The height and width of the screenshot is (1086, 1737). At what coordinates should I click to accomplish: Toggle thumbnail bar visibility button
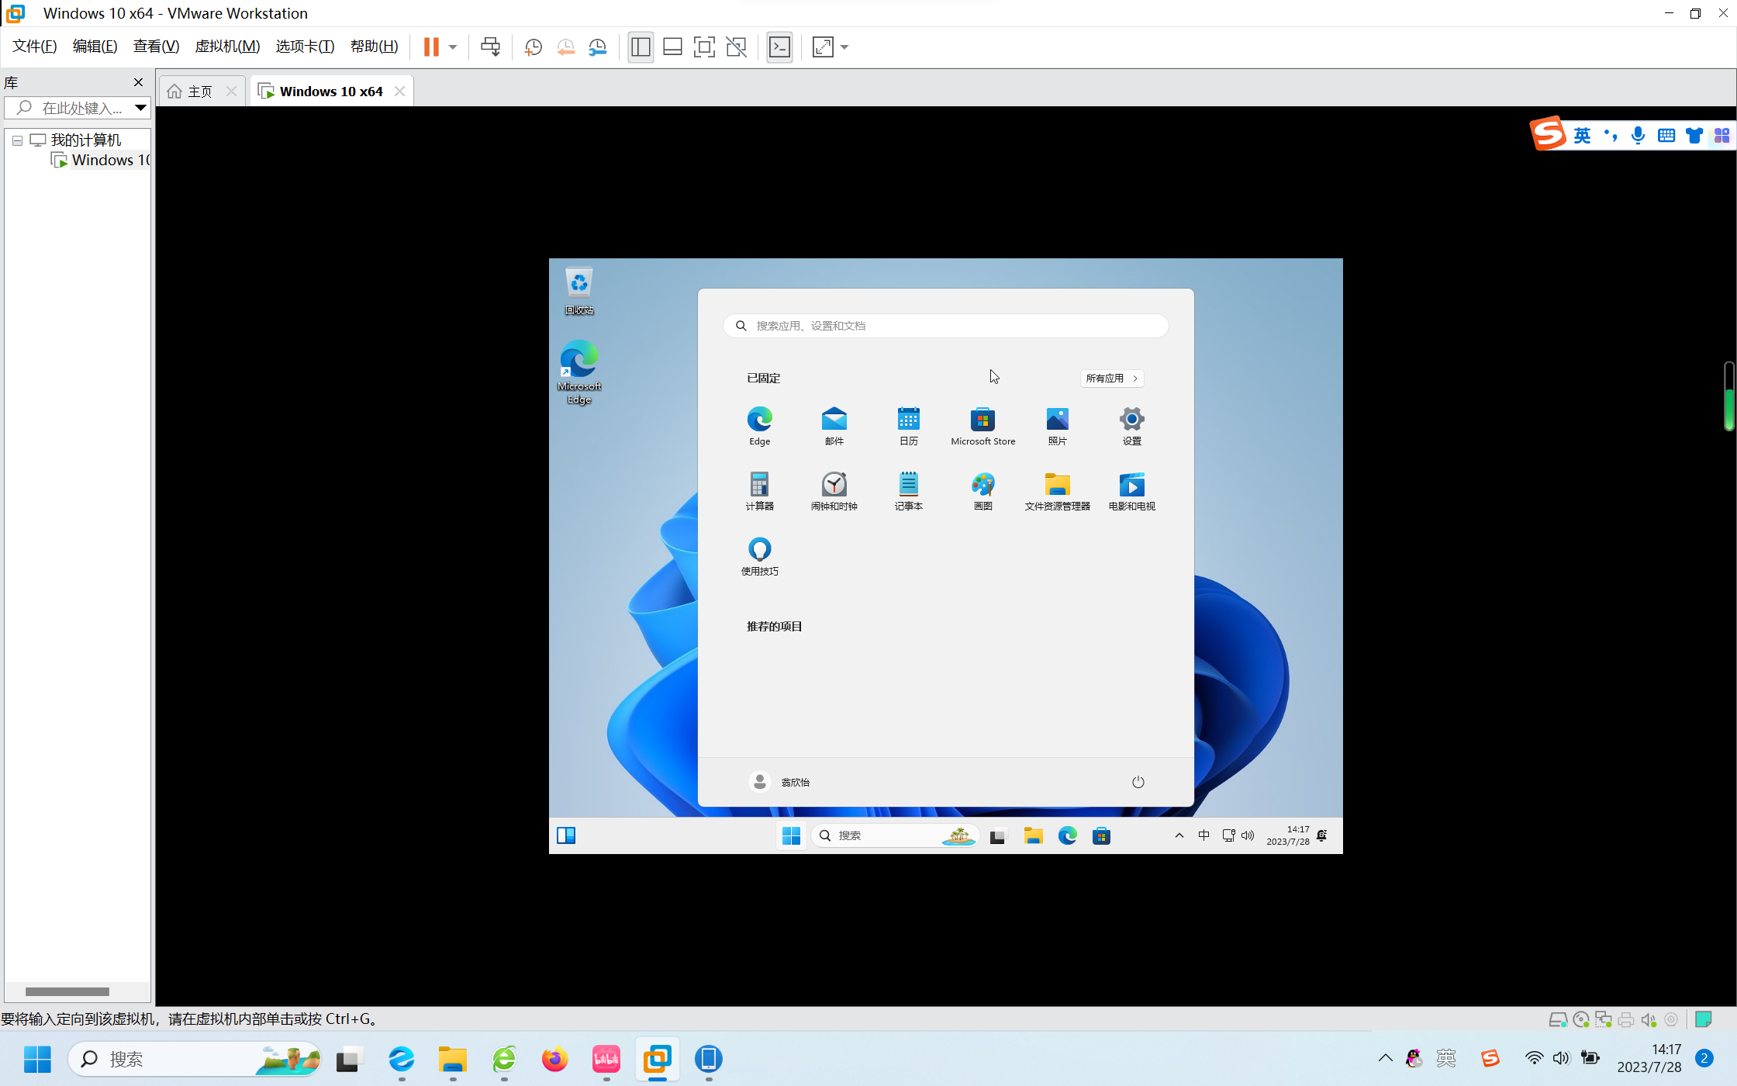coord(672,47)
